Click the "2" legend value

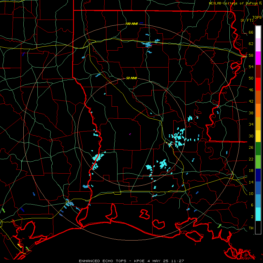click(x=252, y=217)
